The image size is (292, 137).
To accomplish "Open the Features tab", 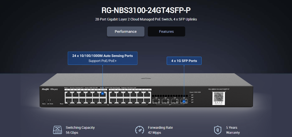I will [x=166, y=32].
